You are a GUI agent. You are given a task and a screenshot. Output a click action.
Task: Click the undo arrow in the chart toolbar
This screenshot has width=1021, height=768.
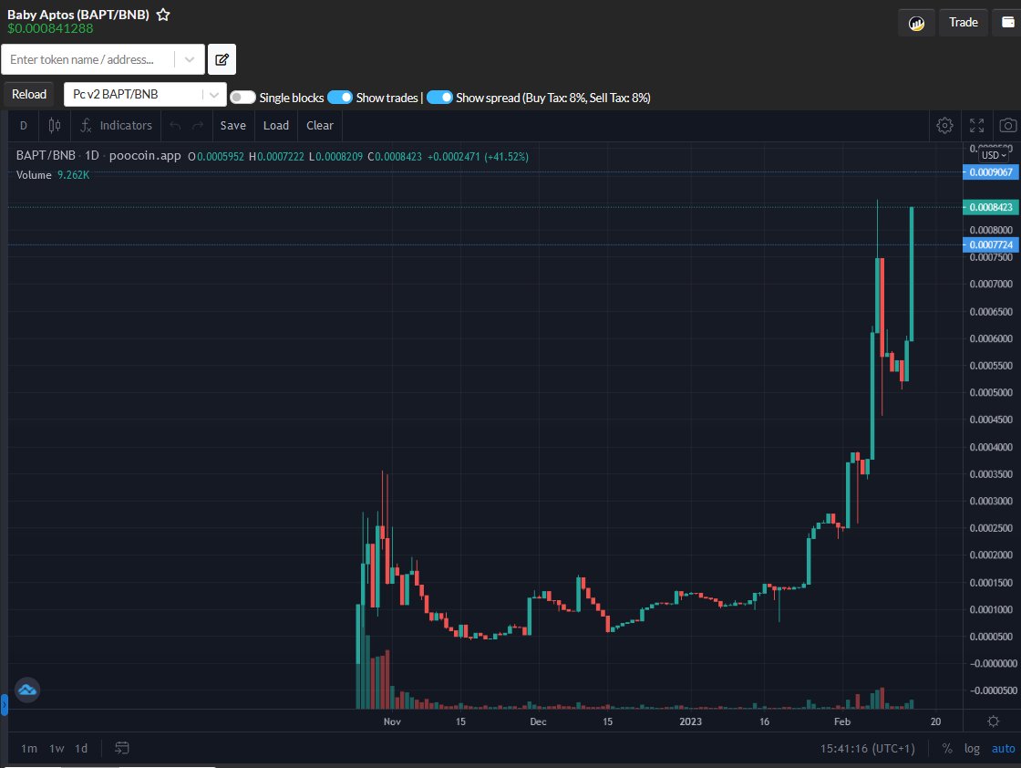coord(174,125)
